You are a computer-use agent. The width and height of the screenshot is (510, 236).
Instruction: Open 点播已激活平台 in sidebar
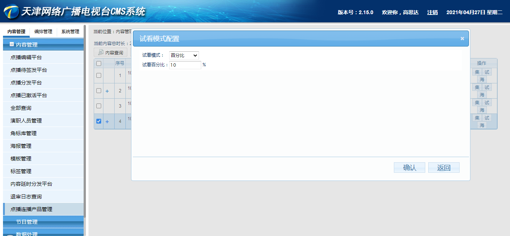tap(43, 95)
